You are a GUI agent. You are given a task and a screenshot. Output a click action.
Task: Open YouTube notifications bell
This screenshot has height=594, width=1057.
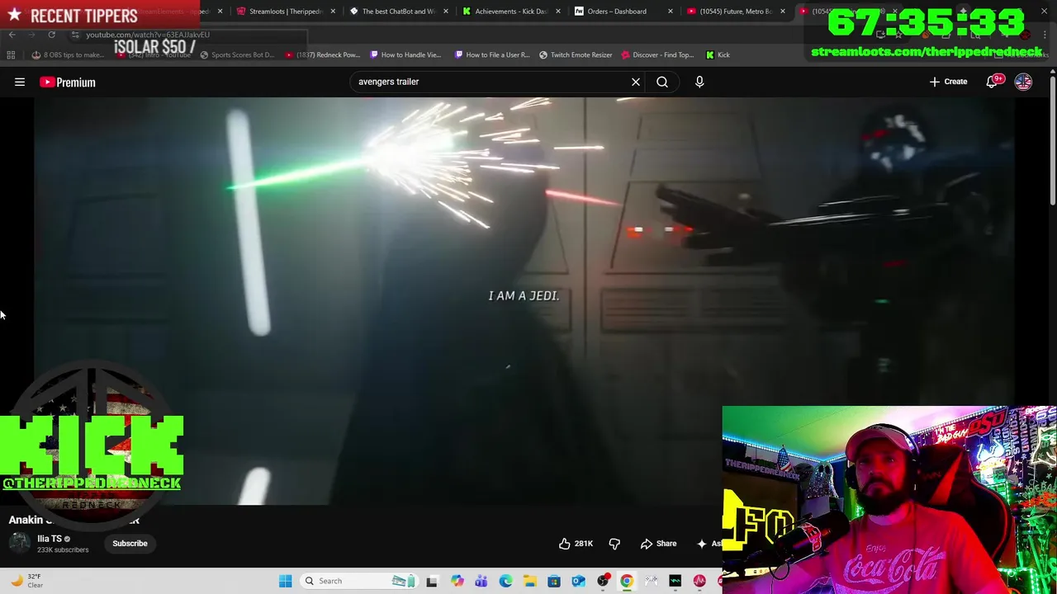pos(992,82)
